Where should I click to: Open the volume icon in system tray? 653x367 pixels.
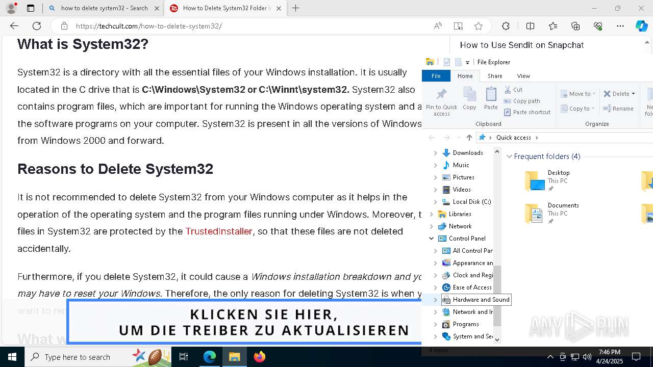(x=587, y=357)
